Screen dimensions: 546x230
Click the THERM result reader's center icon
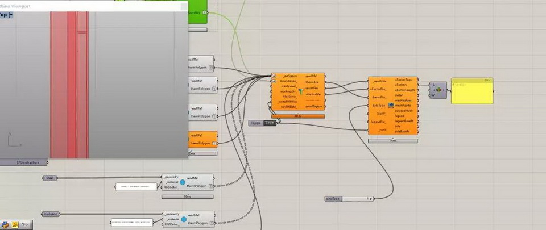click(x=391, y=105)
